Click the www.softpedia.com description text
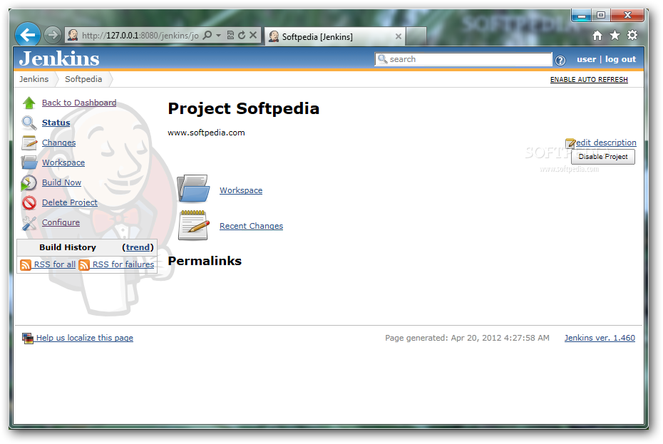The height and width of the screenshot is (444, 663). [206, 133]
